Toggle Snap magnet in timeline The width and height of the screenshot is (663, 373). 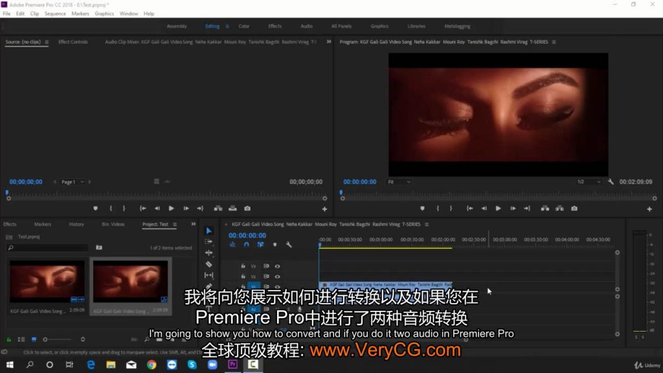point(247,244)
